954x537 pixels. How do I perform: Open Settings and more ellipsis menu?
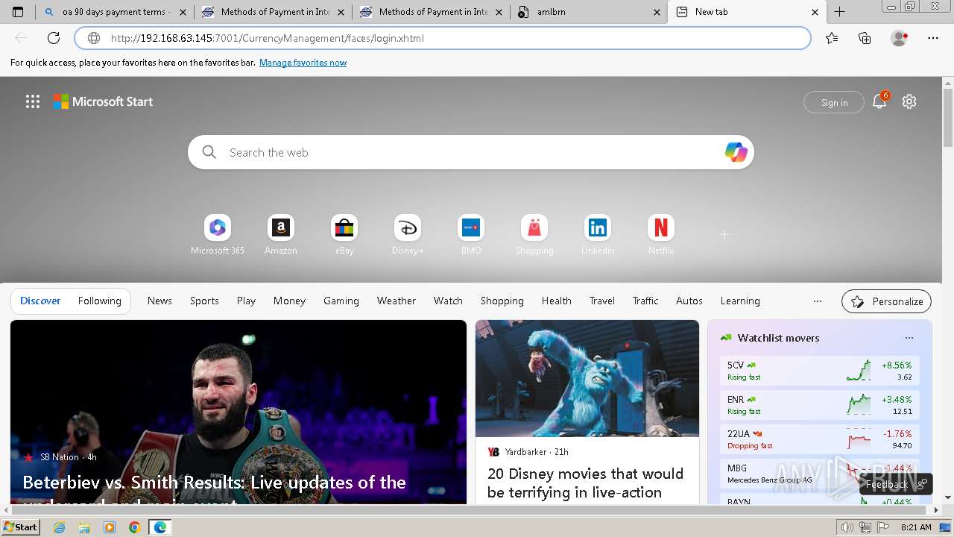pyautogui.click(x=933, y=38)
